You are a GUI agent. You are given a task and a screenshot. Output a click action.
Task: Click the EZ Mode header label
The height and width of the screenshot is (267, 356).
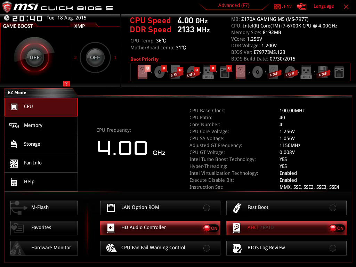click(17, 92)
